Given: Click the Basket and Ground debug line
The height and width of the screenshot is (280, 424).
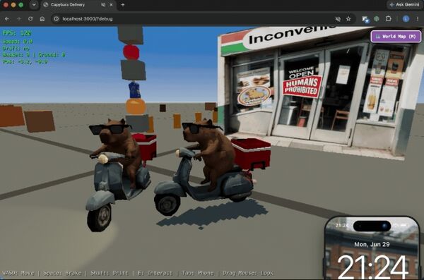Looking at the screenshot, I should (34, 55).
